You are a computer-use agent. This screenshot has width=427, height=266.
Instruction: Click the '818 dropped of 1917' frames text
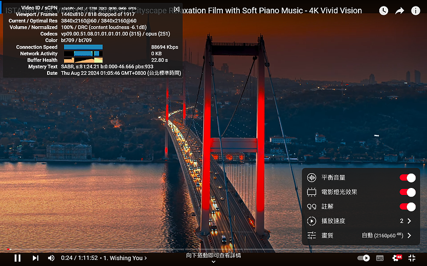[111, 14]
